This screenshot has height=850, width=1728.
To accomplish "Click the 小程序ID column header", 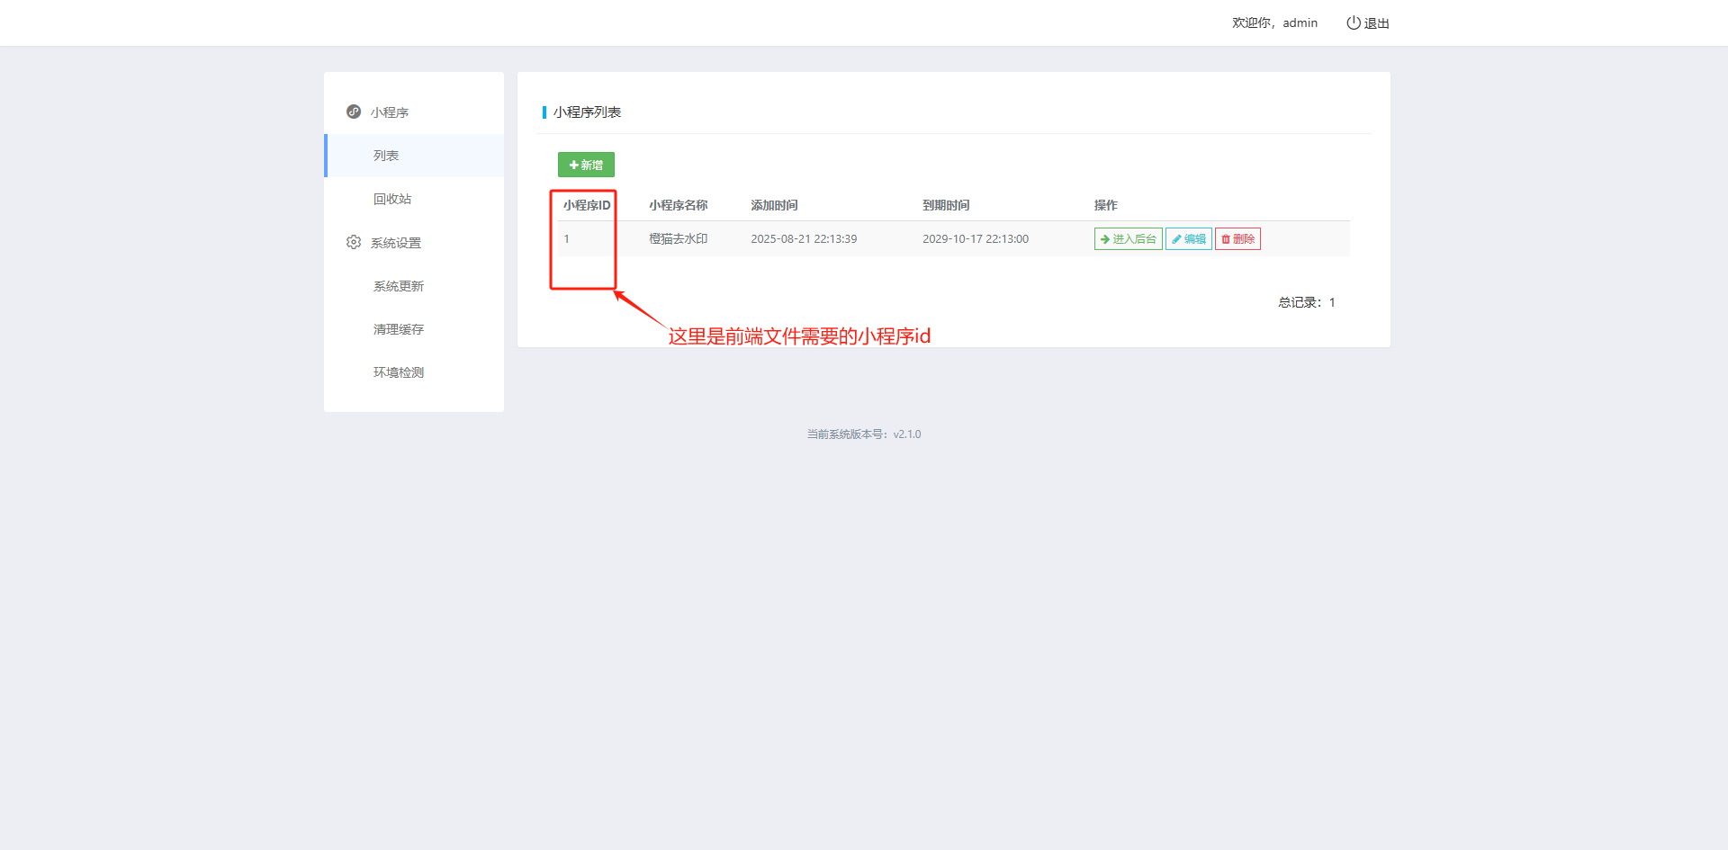I will [587, 205].
